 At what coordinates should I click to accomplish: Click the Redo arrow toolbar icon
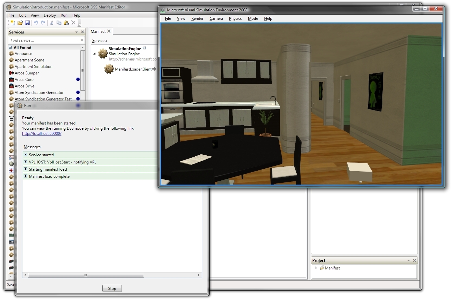[43, 23]
